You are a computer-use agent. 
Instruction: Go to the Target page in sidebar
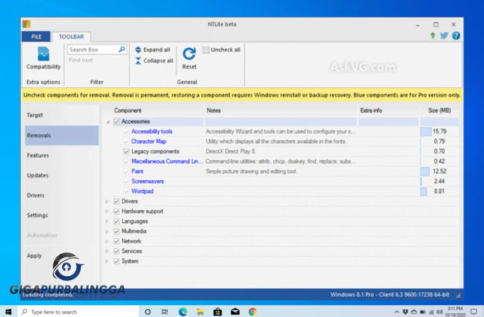click(x=62, y=115)
